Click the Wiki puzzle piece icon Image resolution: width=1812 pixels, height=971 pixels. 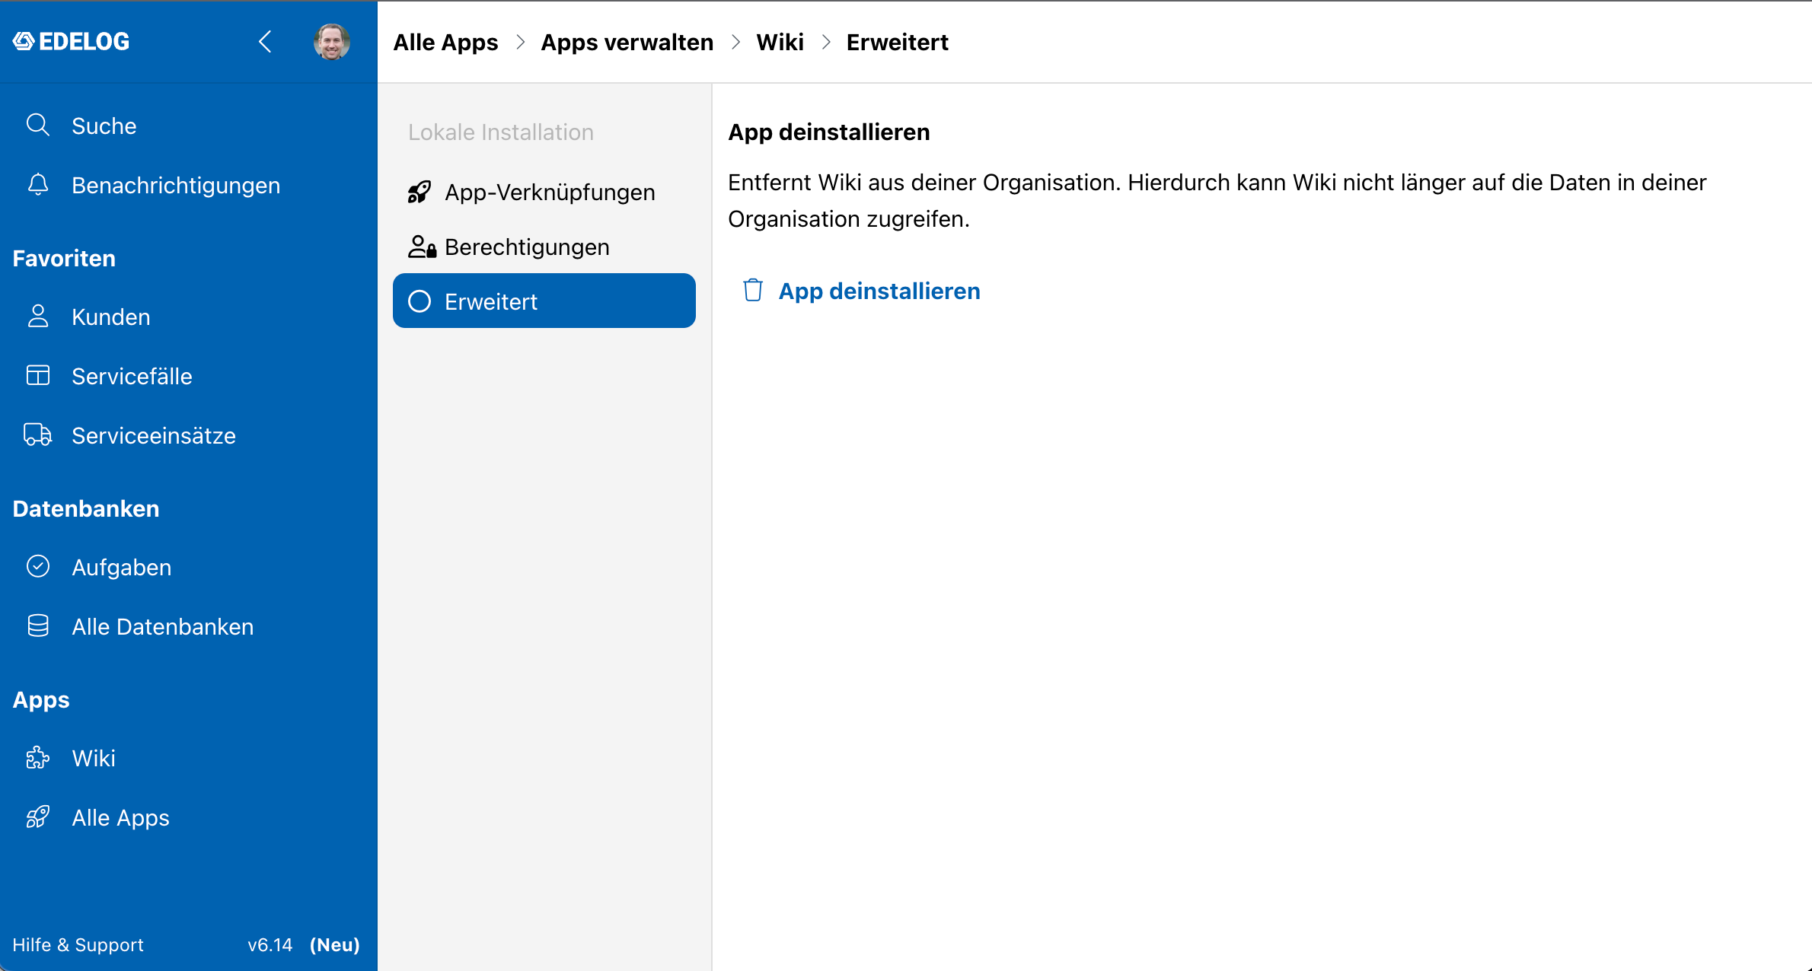point(37,758)
